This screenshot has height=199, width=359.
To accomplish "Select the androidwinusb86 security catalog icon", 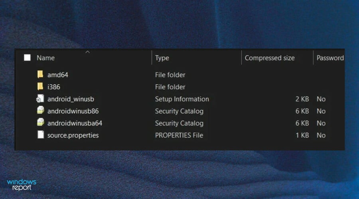I will pos(40,111).
